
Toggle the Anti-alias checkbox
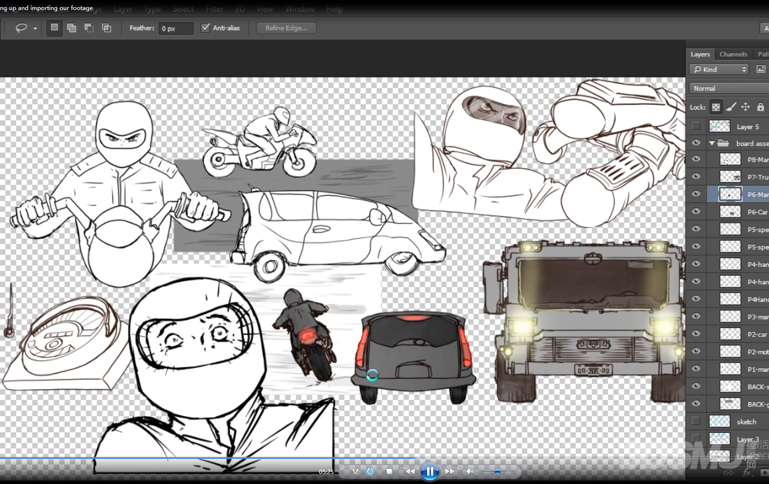[x=205, y=28]
